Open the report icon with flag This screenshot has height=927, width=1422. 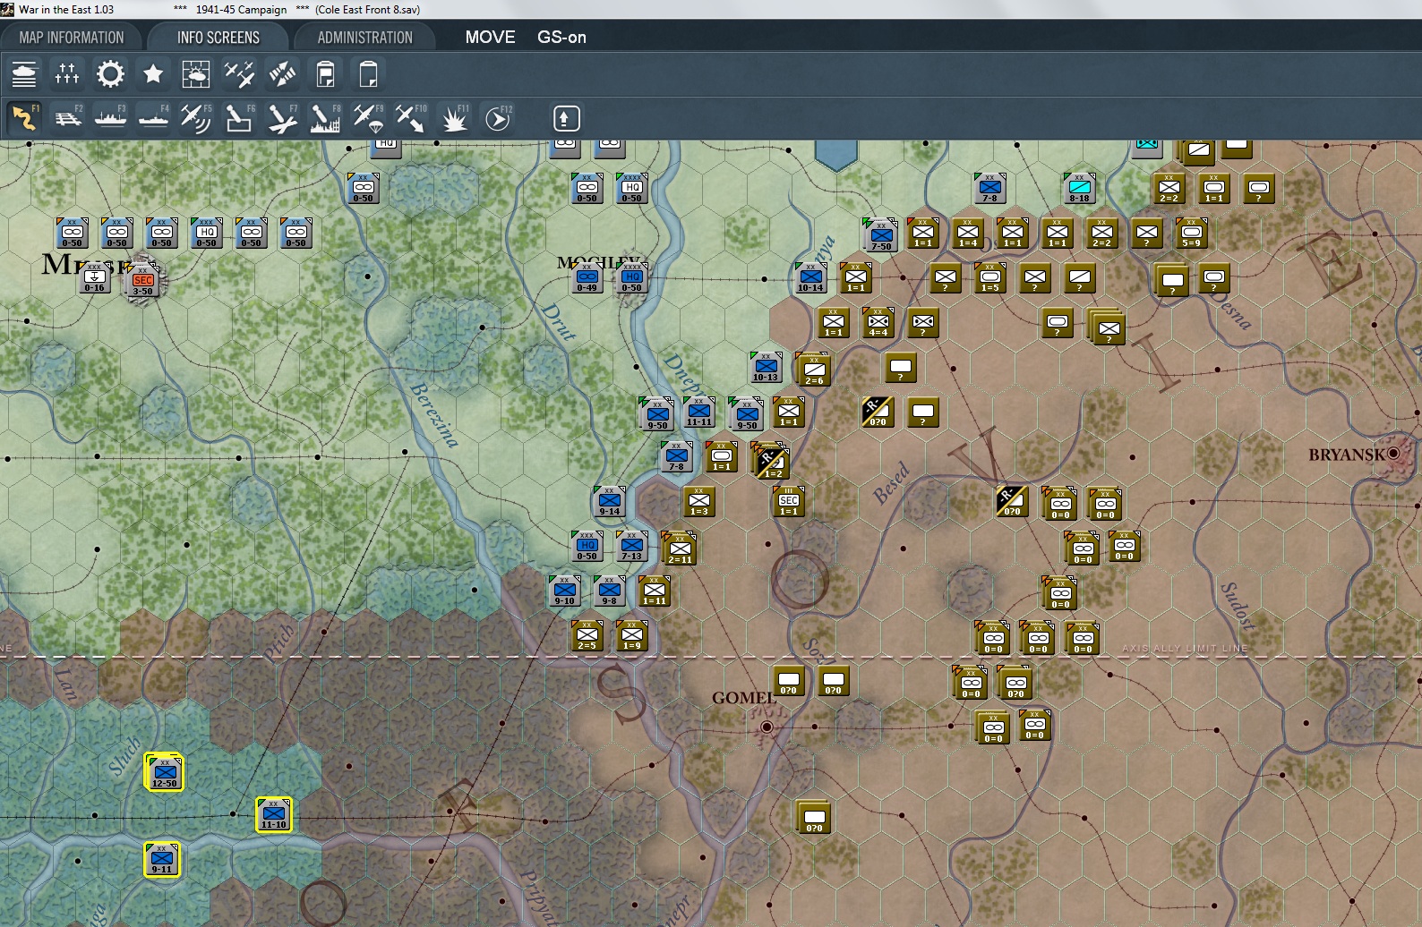(x=325, y=73)
